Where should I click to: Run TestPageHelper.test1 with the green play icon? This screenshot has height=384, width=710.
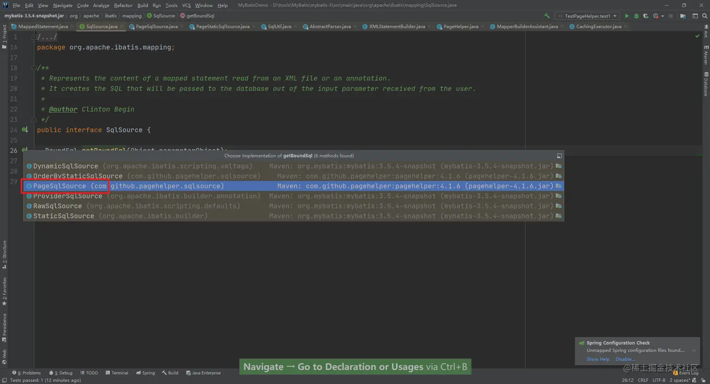626,16
